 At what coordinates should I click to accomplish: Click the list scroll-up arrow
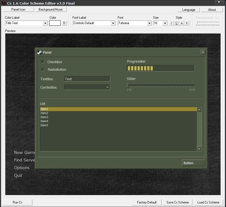199,109
